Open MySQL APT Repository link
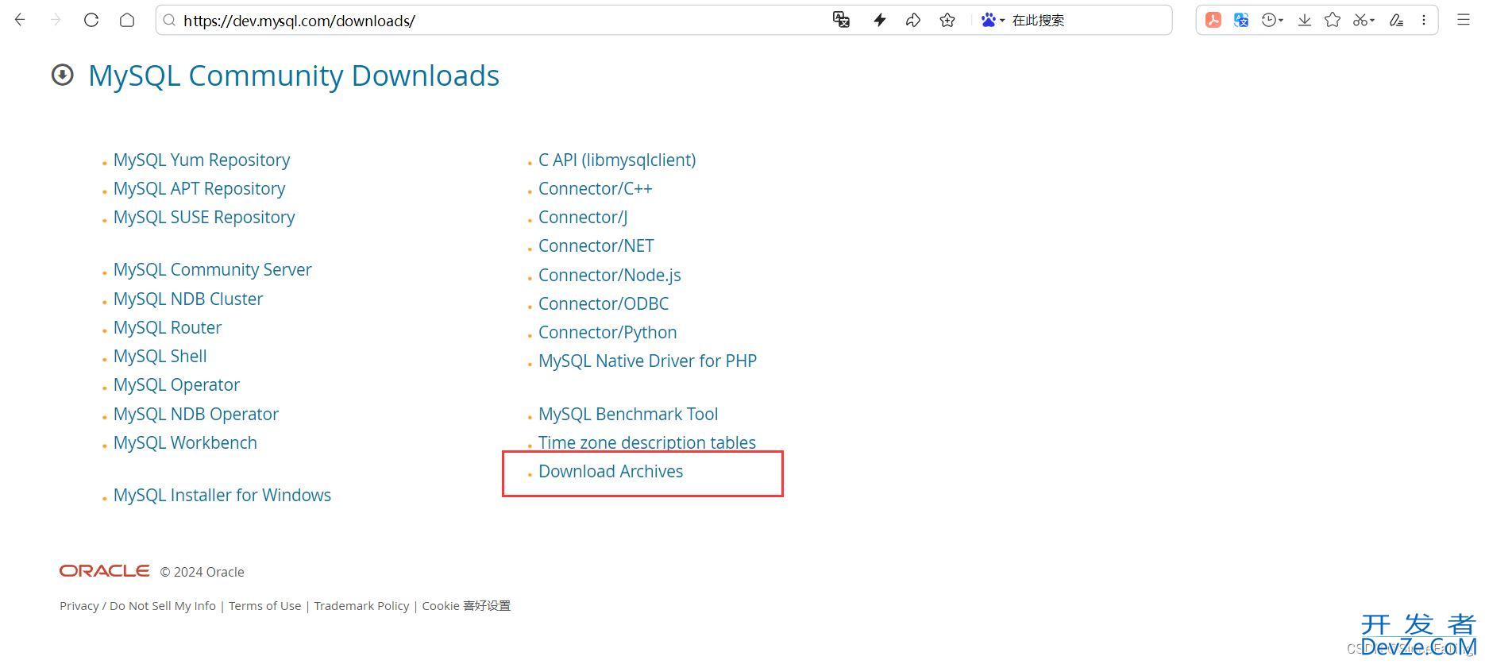 click(199, 188)
